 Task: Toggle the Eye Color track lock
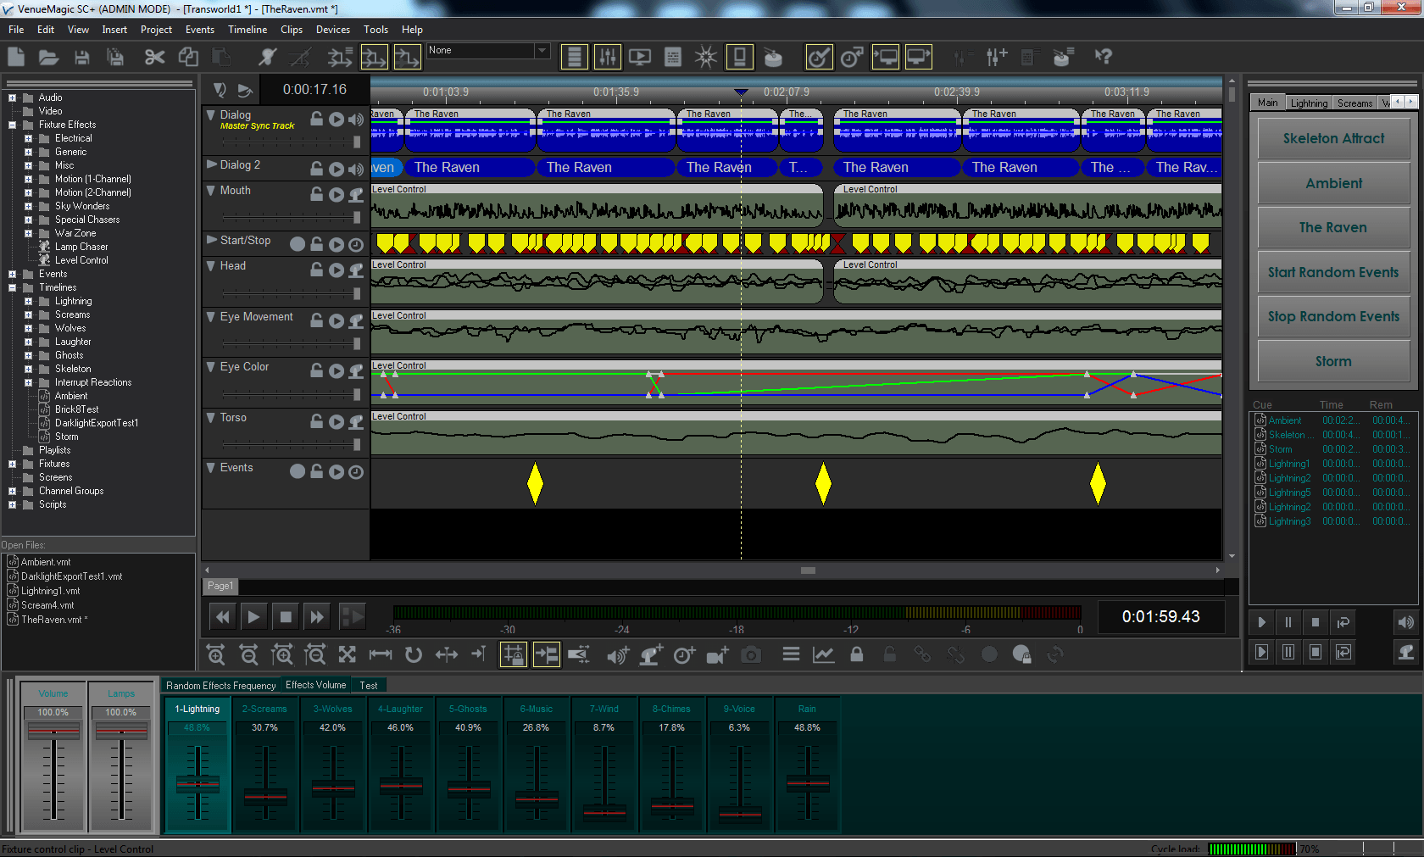316,370
